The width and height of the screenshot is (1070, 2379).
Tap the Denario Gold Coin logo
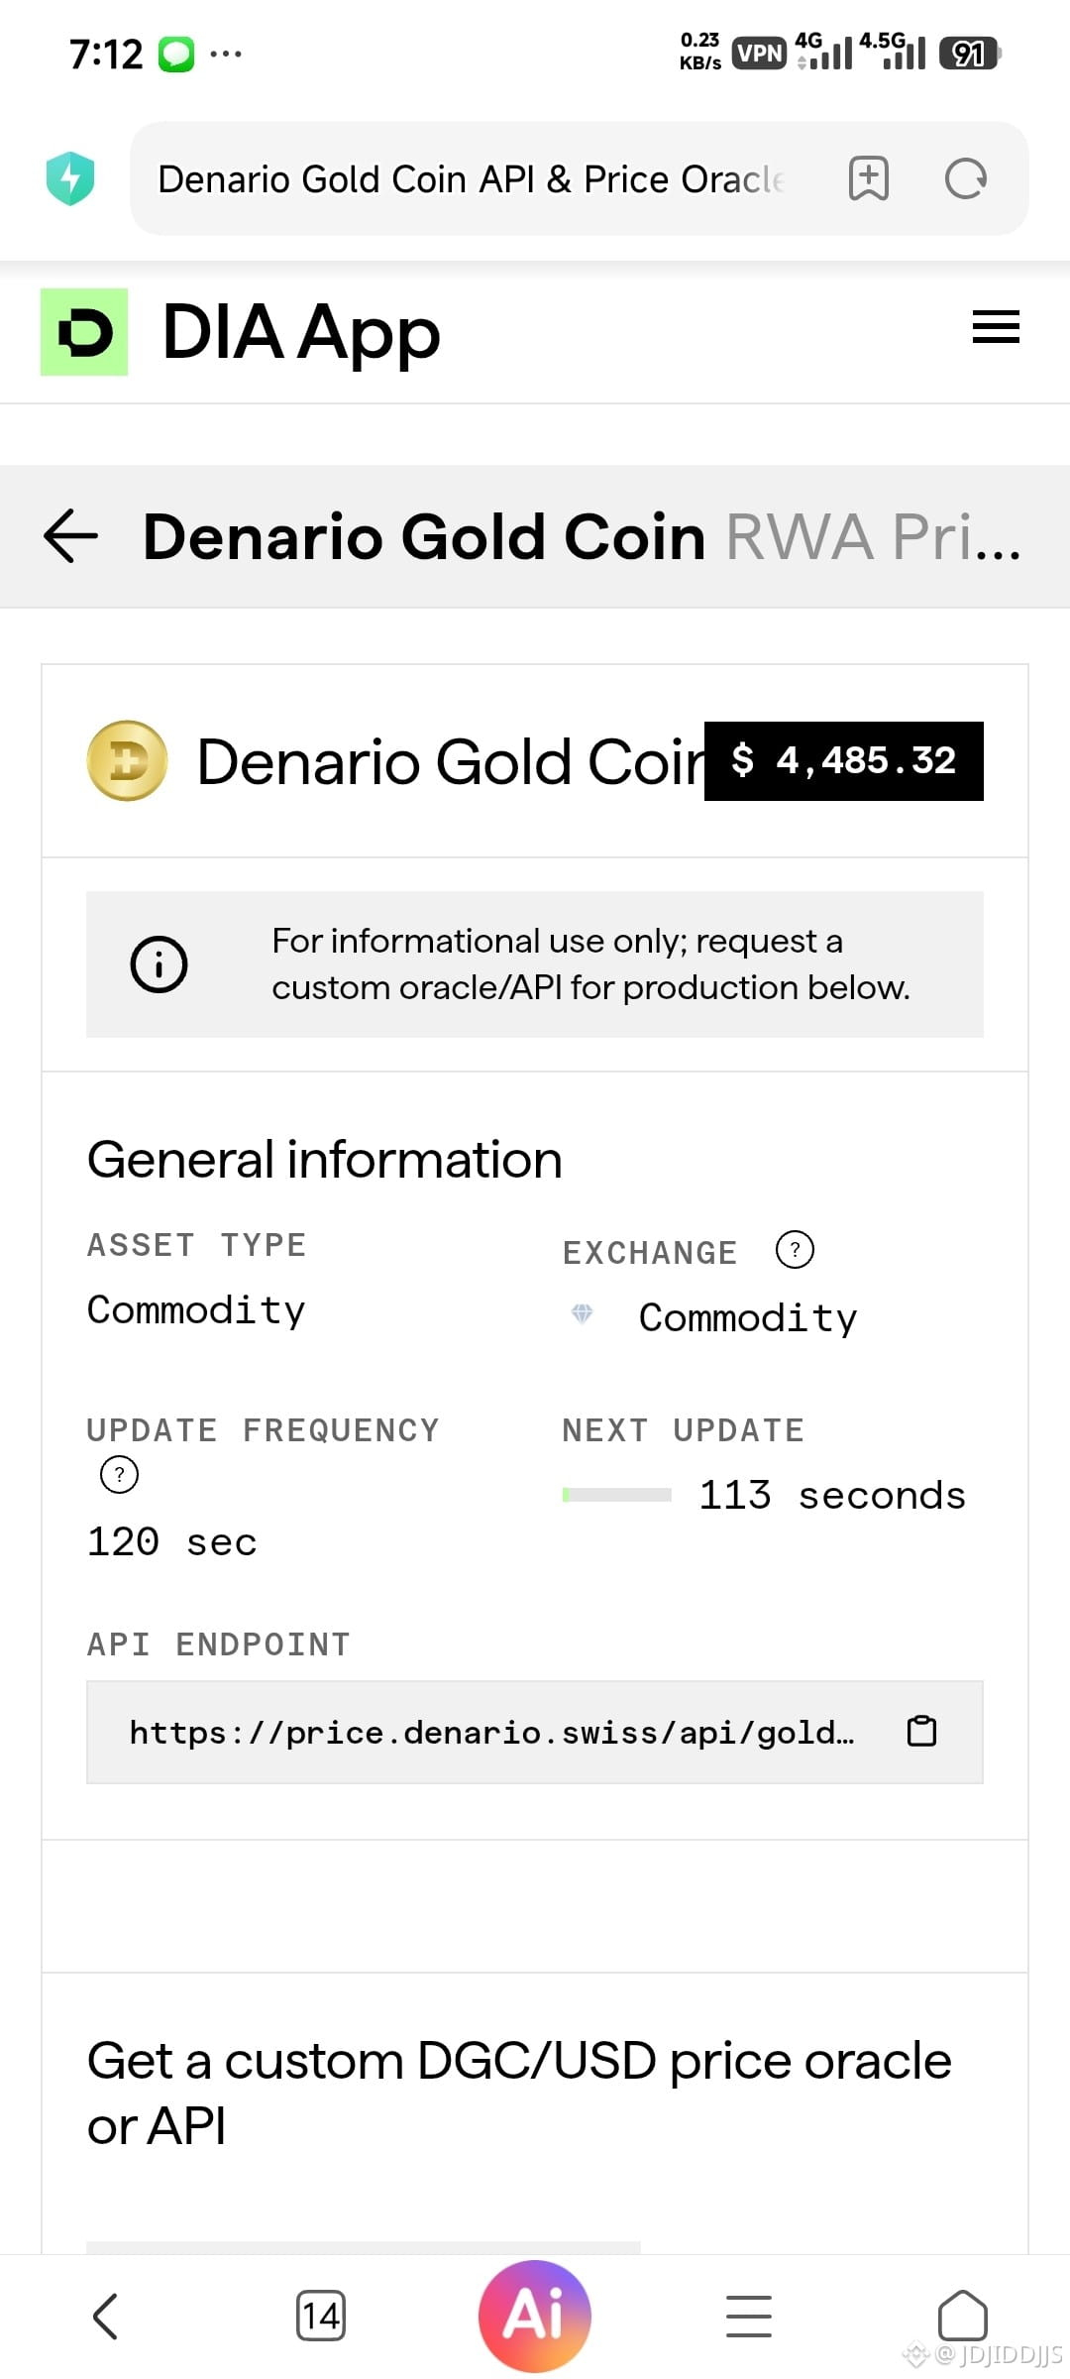(127, 760)
